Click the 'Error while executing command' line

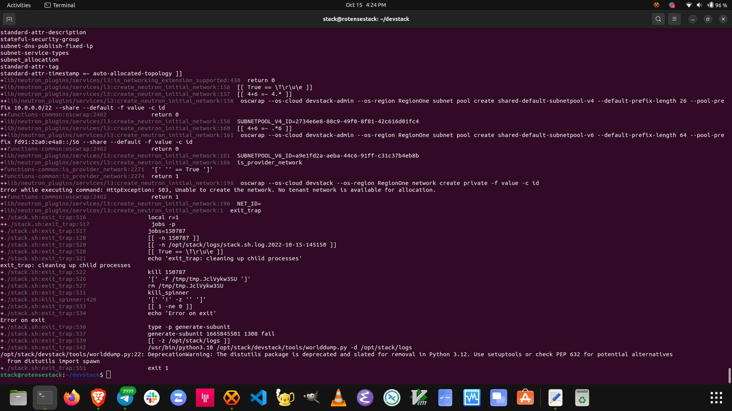[x=218, y=190]
